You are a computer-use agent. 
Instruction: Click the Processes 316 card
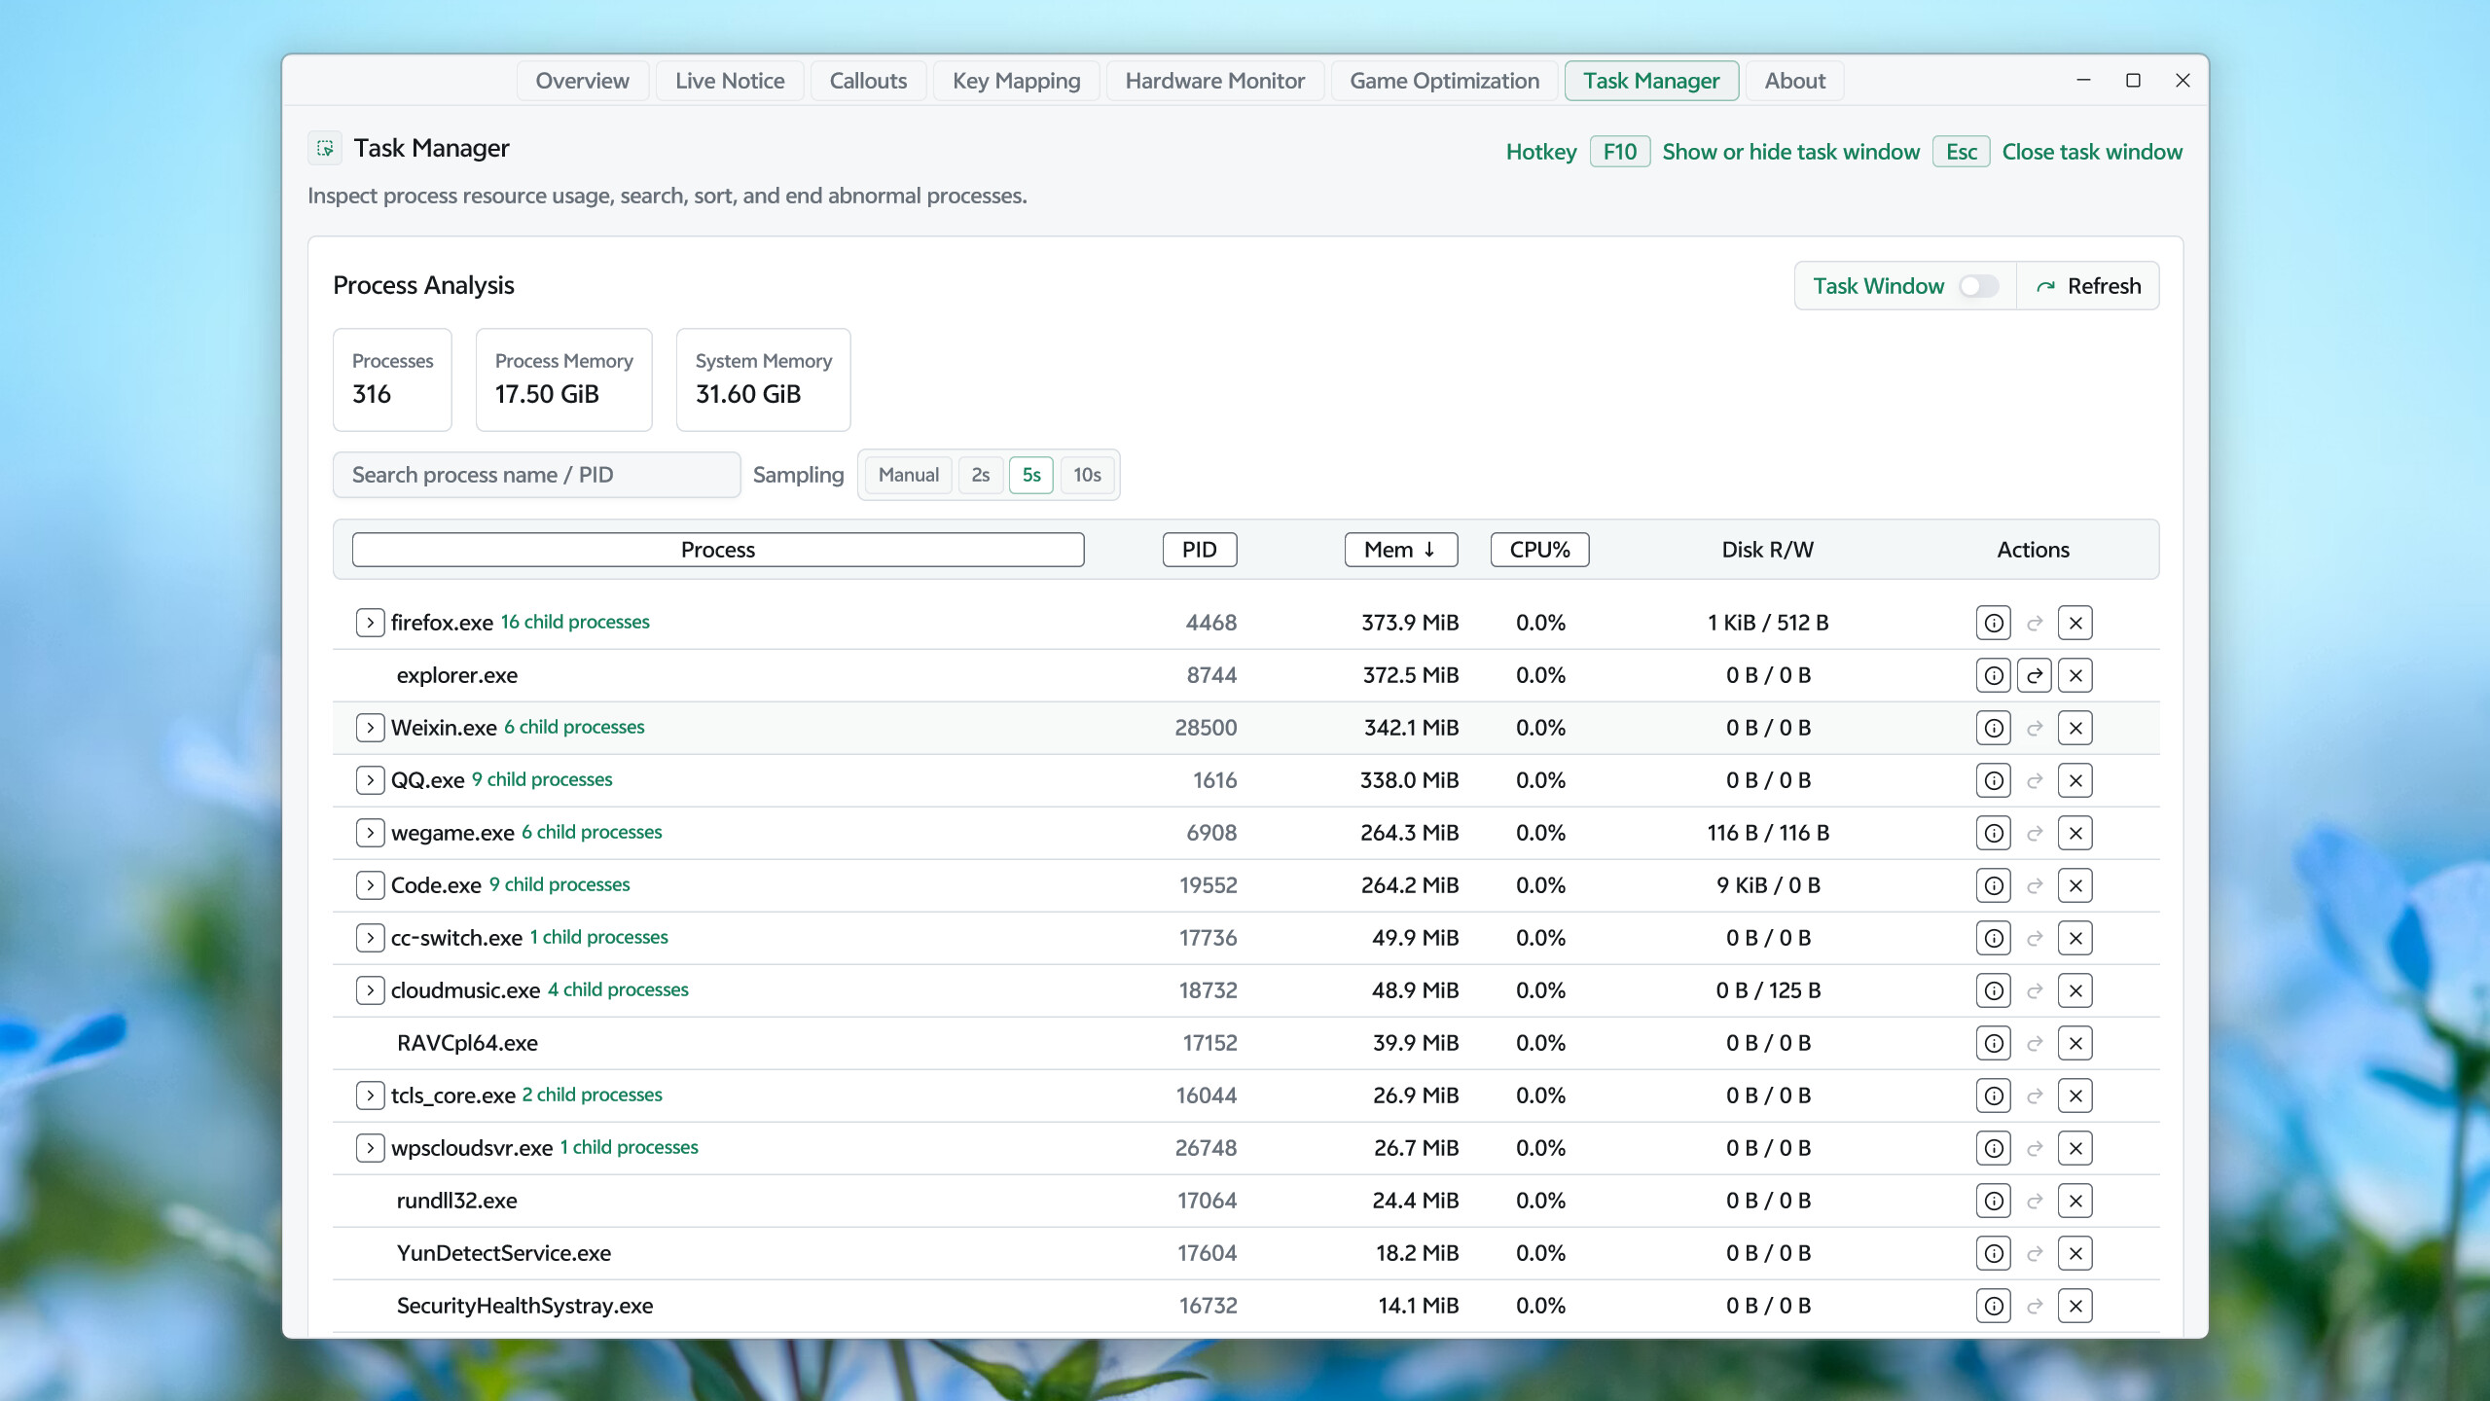pyautogui.click(x=392, y=379)
